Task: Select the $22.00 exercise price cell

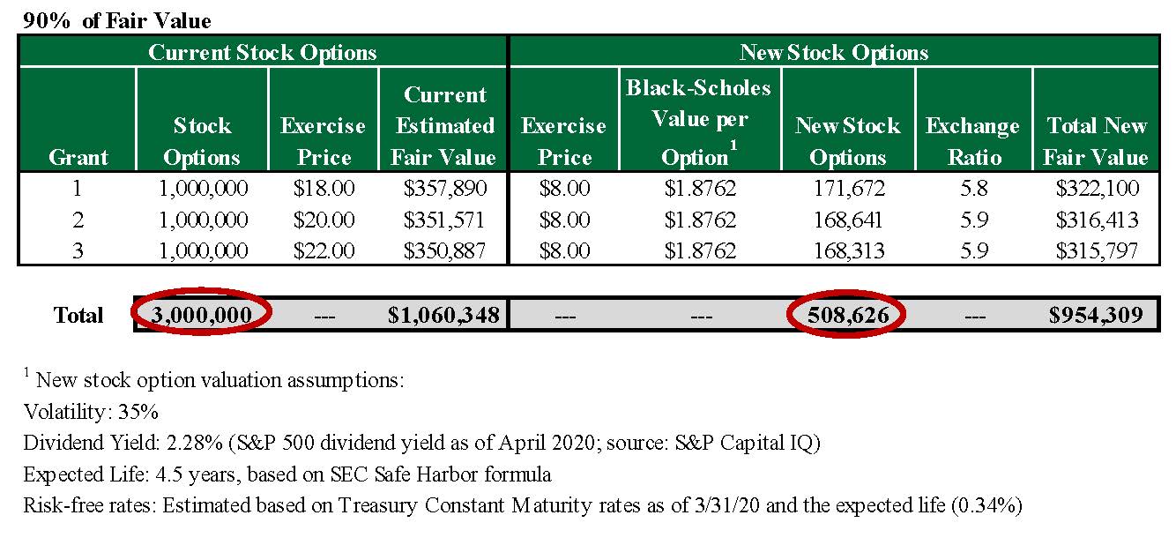Action: point(323,250)
